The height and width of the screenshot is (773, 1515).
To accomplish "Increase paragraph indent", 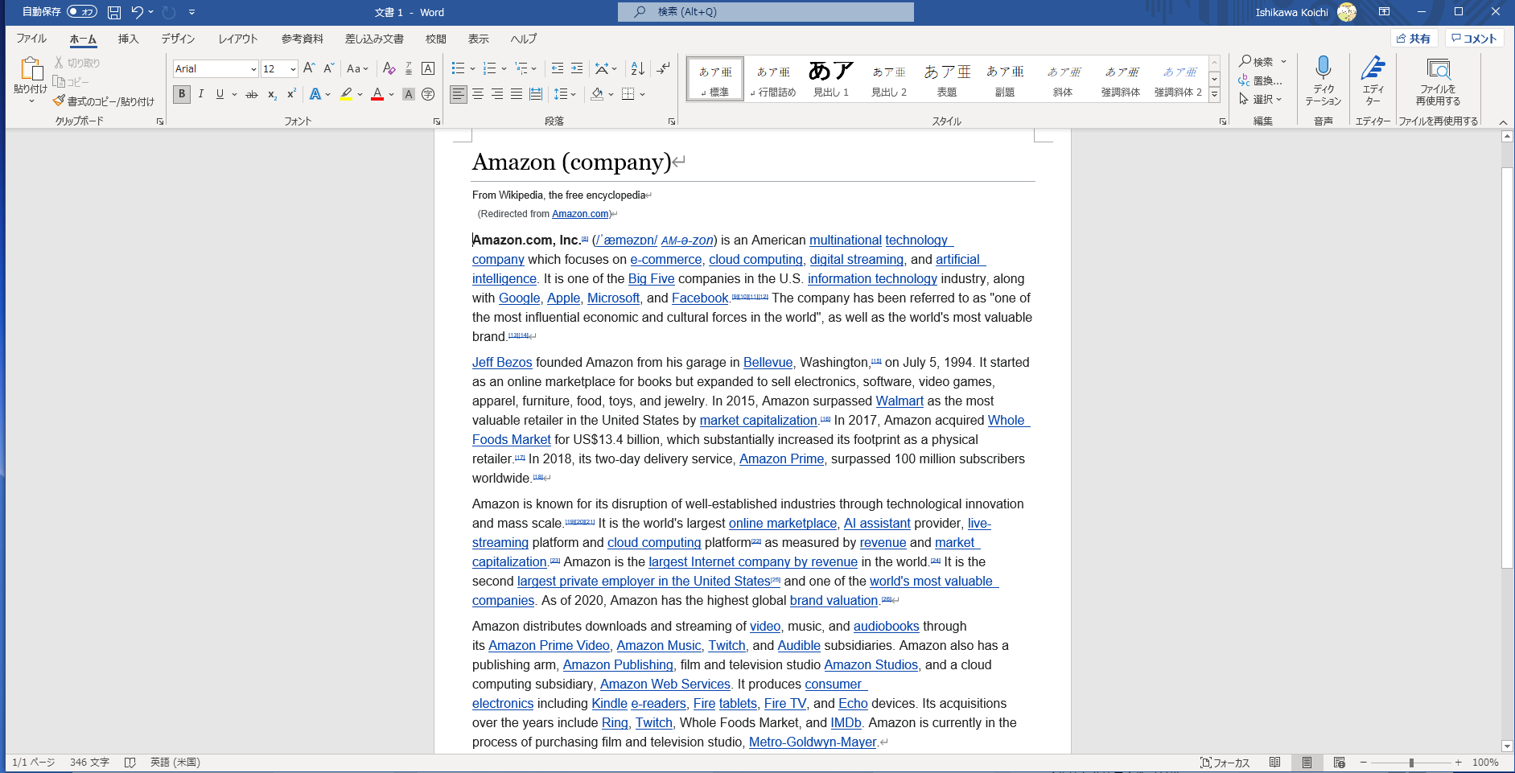I will (x=577, y=68).
